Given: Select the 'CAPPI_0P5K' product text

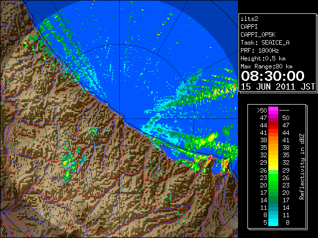Looking at the screenshot, I should 258,35.
